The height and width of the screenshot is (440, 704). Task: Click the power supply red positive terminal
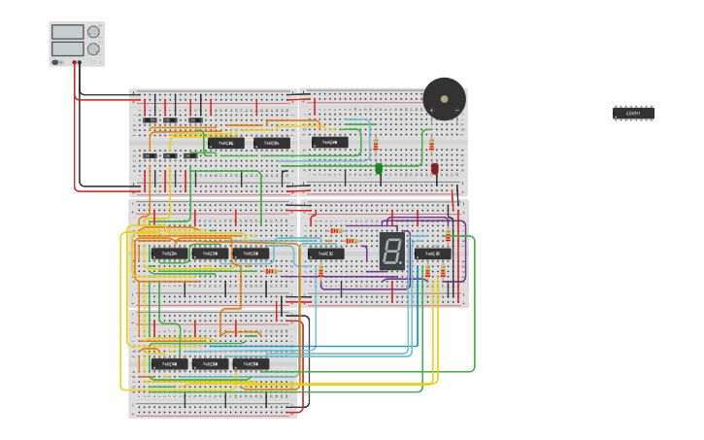coord(75,62)
